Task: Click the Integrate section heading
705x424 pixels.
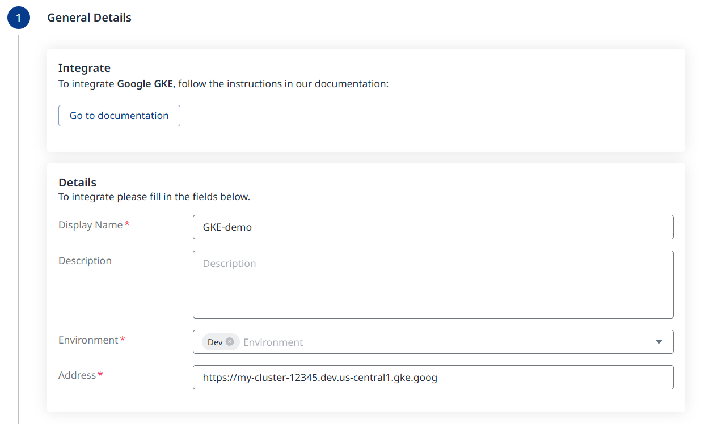Action: click(85, 68)
